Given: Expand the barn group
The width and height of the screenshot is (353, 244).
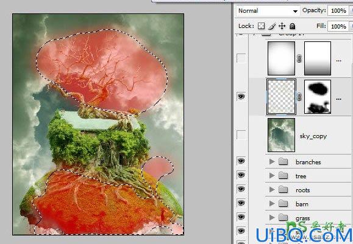Looking at the screenshot, I should 272,204.
